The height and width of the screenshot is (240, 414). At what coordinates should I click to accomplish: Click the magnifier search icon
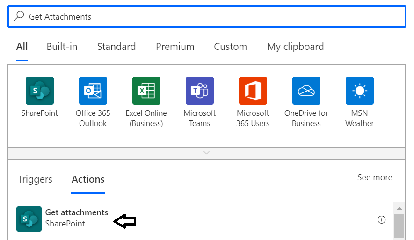tap(19, 16)
